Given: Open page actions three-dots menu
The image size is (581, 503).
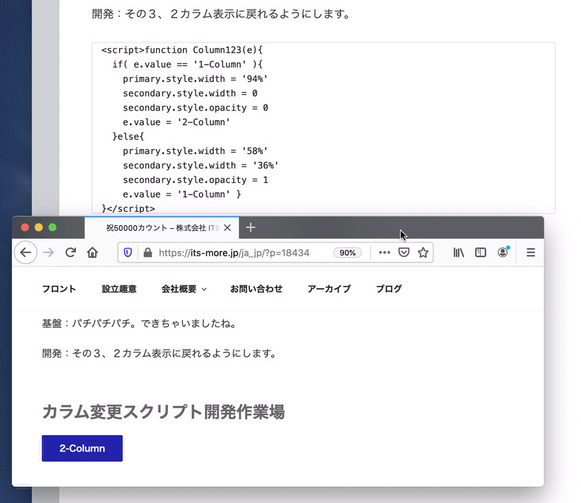Looking at the screenshot, I should tap(384, 252).
